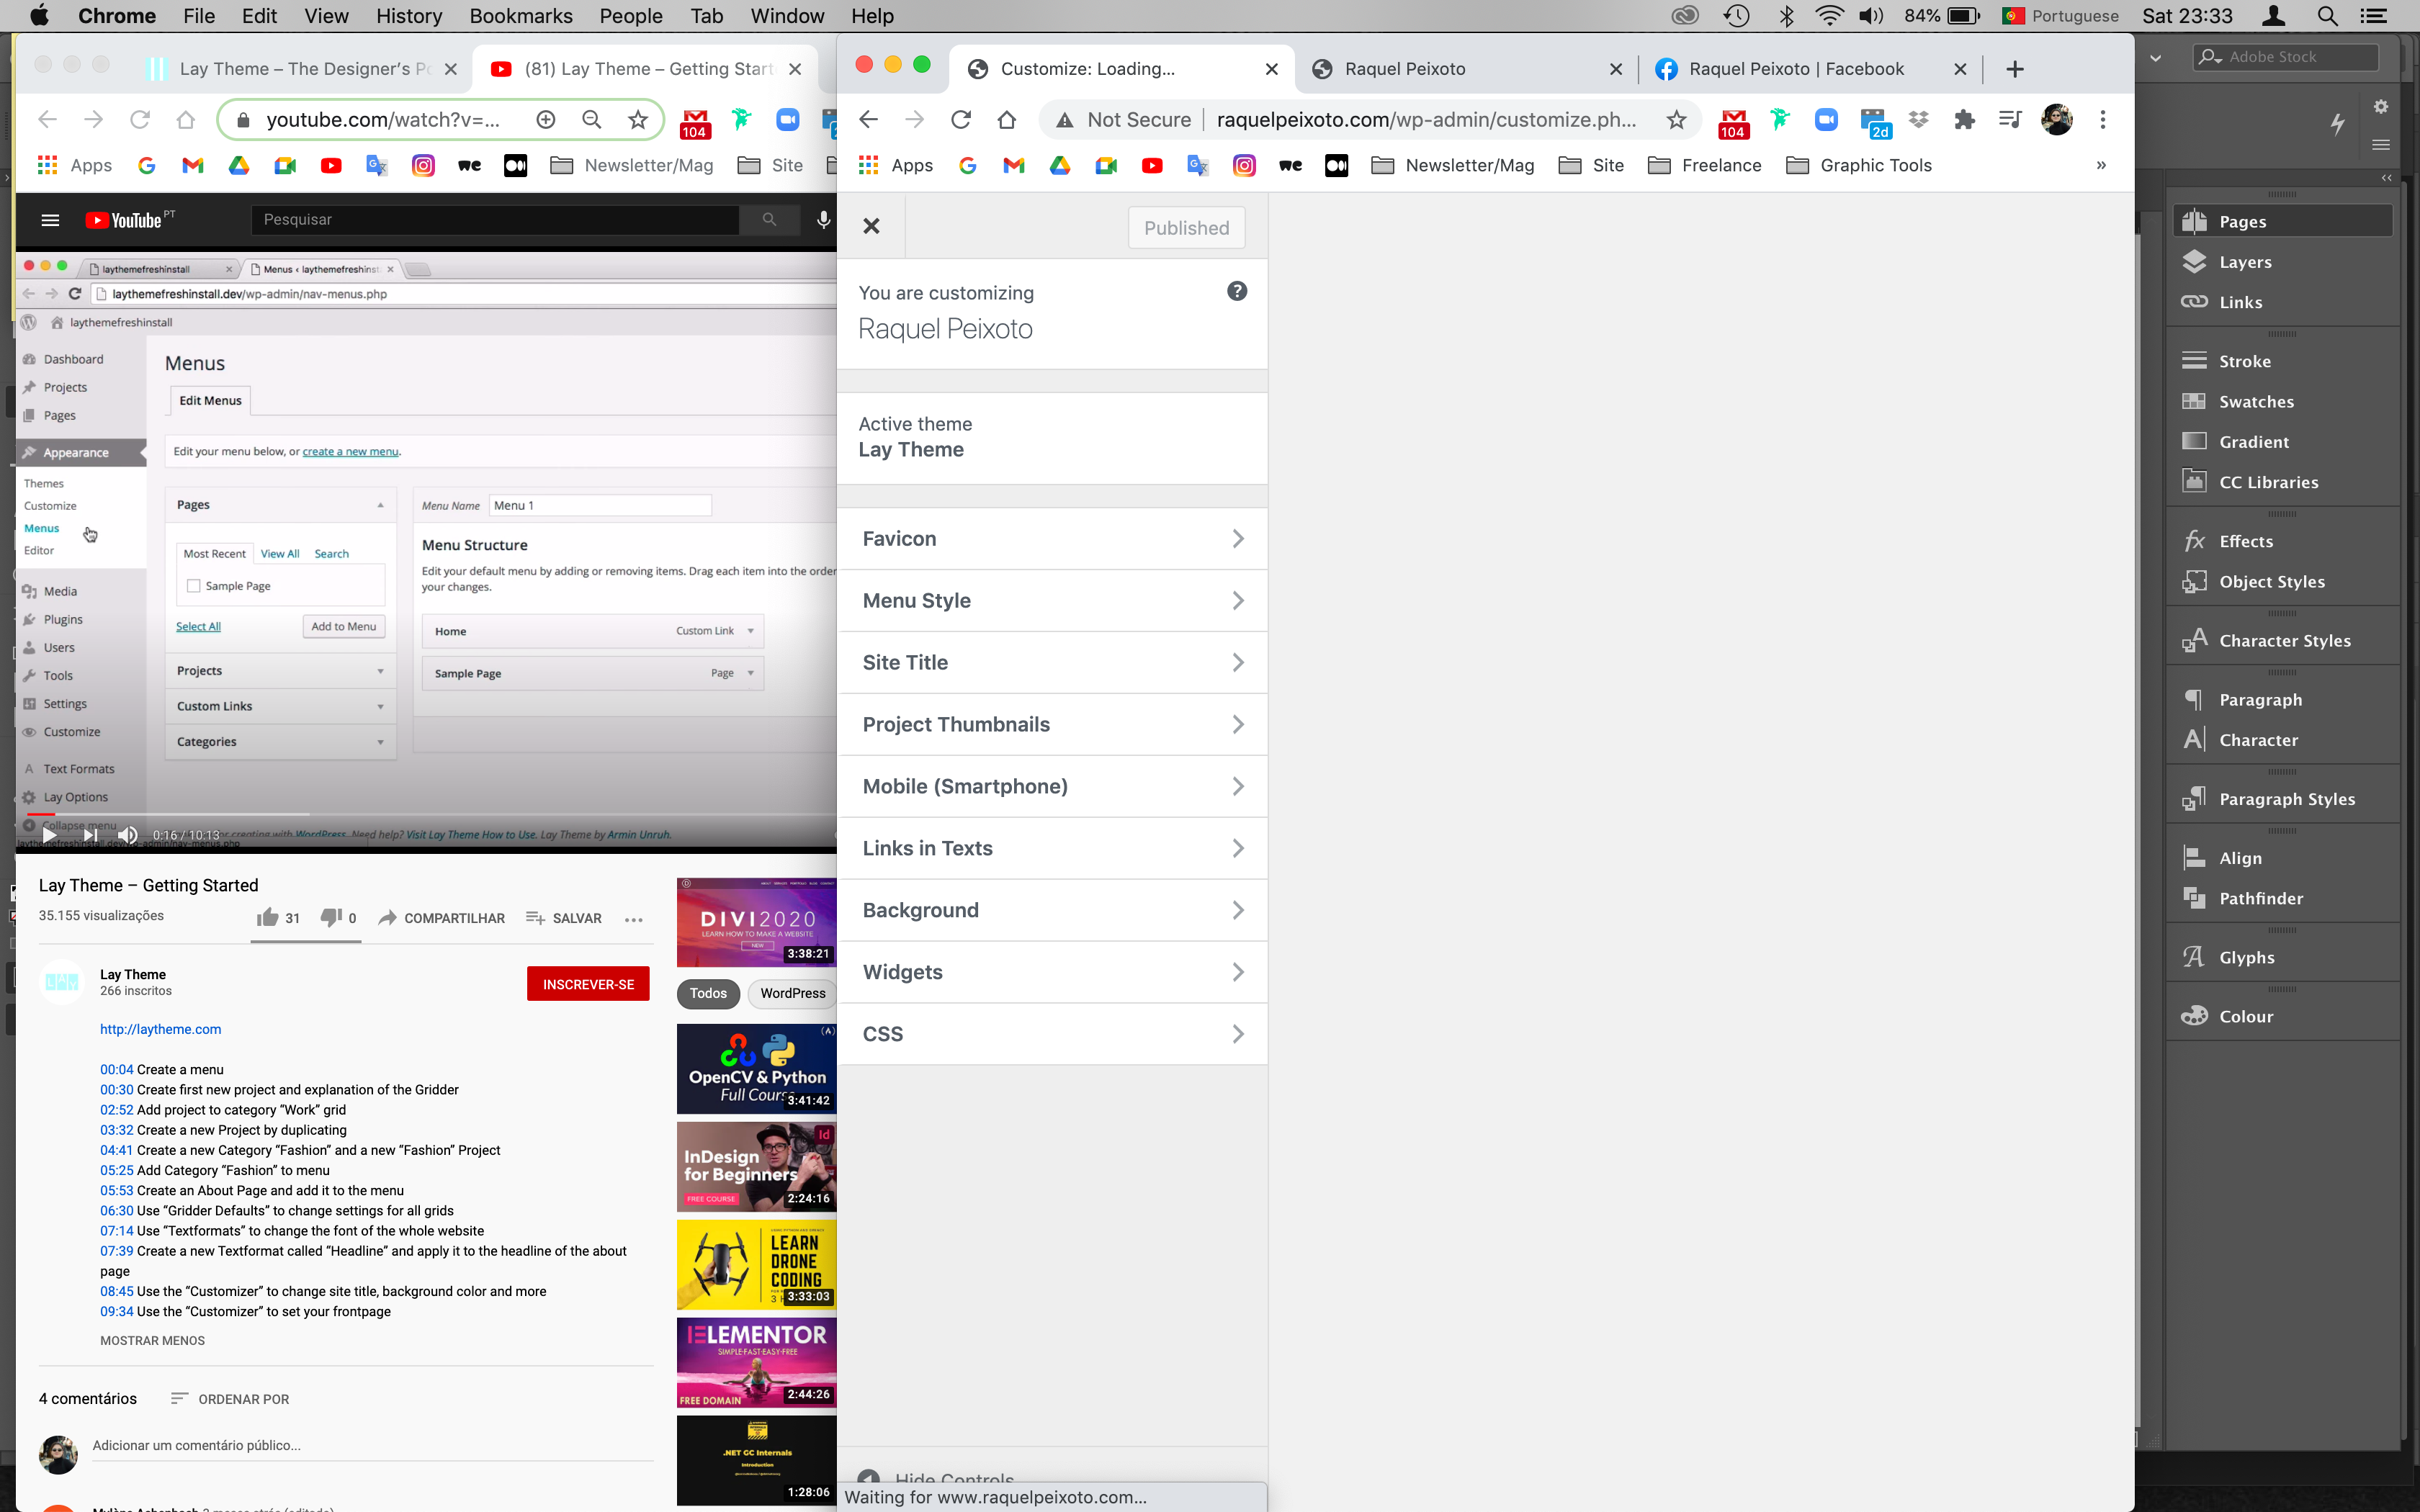This screenshot has width=2420, height=1512.
Task: Play the Lay Theme video
Action: click(x=49, y=835)
